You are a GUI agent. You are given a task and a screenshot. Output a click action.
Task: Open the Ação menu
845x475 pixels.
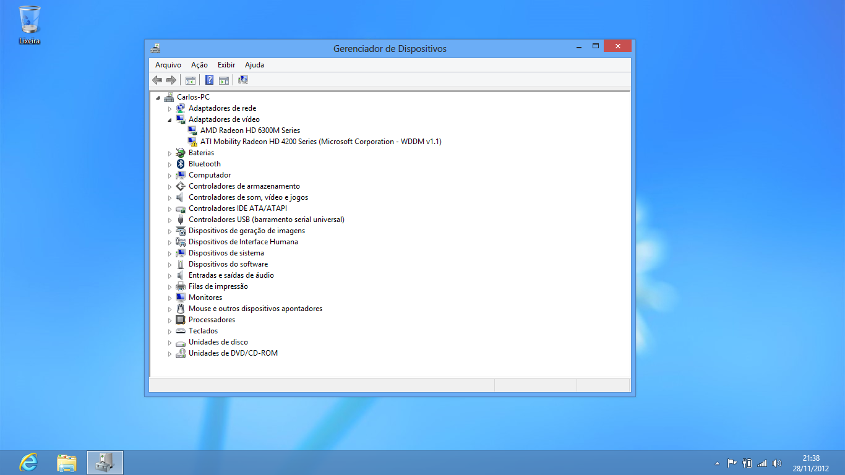click(x=199, y=65)
